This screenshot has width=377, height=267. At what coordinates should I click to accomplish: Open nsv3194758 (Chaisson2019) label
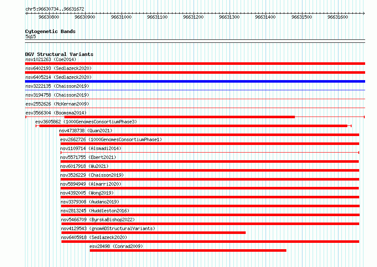tap(57, 95)
